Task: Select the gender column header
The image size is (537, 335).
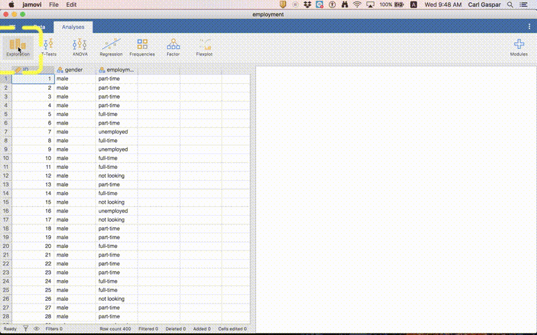Action: (74, 70)
